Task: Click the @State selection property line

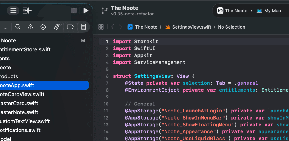Action: tap(192, 83)
